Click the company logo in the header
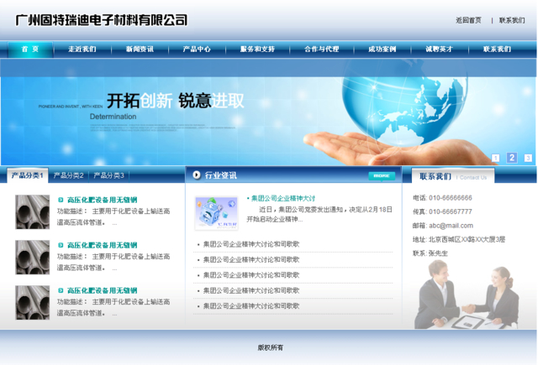 101,20
